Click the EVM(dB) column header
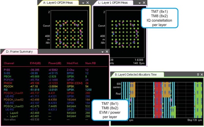Image resolution: width=204 pixels, height=127 pixels. tap(35, 63)
